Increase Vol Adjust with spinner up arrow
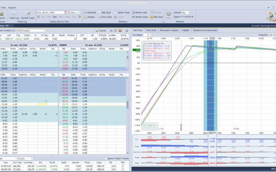 click(151, 34)
